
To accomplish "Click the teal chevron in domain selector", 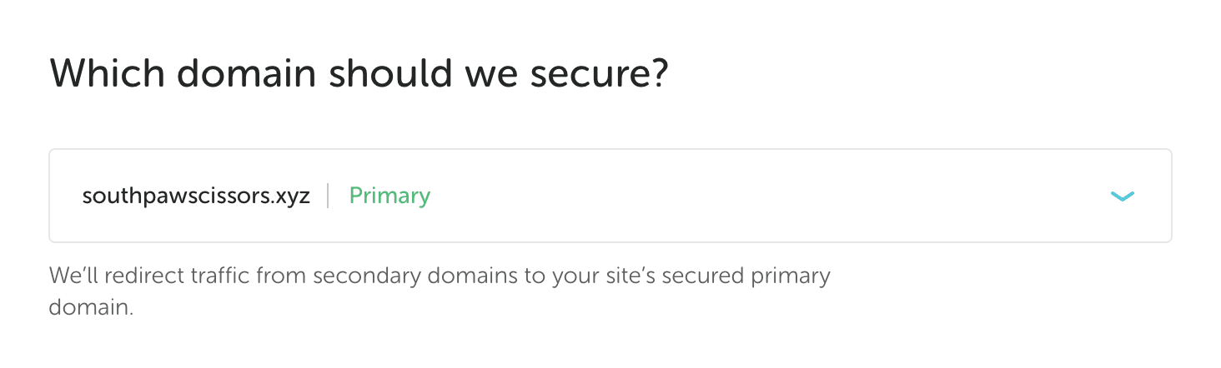I will [1123, 196].
